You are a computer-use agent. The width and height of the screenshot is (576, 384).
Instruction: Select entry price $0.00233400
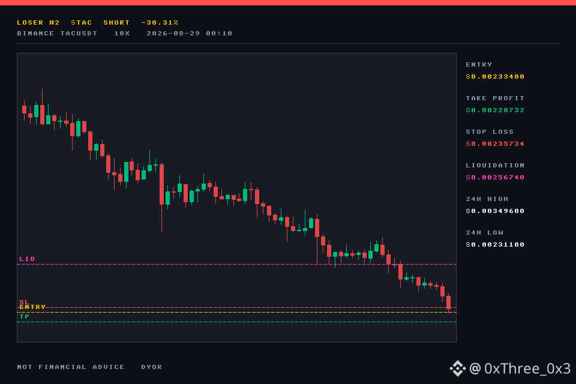(x=495, y=77)
